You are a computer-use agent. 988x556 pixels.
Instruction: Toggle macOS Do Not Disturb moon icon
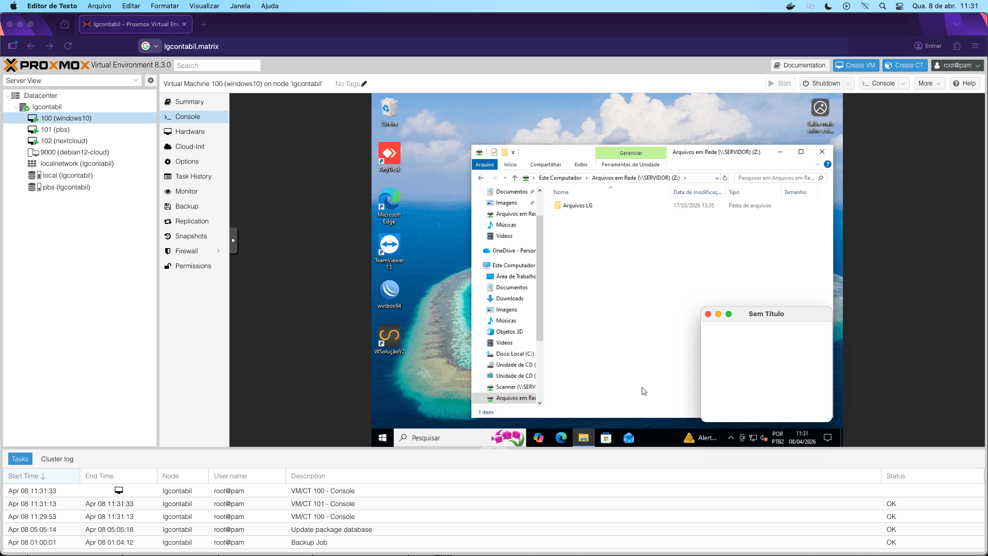(828, 6)
